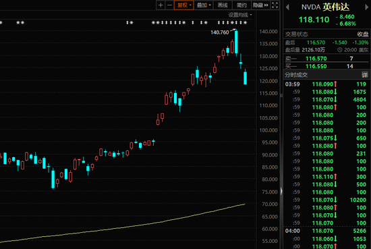Select trade row with volume 10200
Image resolution: width=371 pixels, height=249 pixels.
[x=326, y=200]
